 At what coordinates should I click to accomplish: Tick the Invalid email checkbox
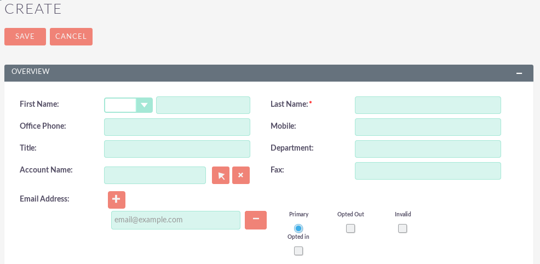403,228
